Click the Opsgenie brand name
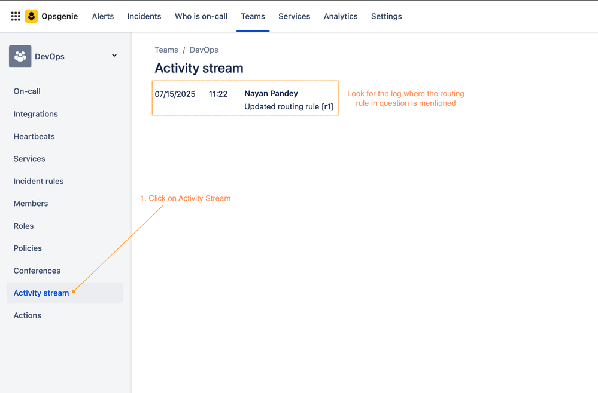The width and height of the screenshot is (598, 393). (59, 16)
